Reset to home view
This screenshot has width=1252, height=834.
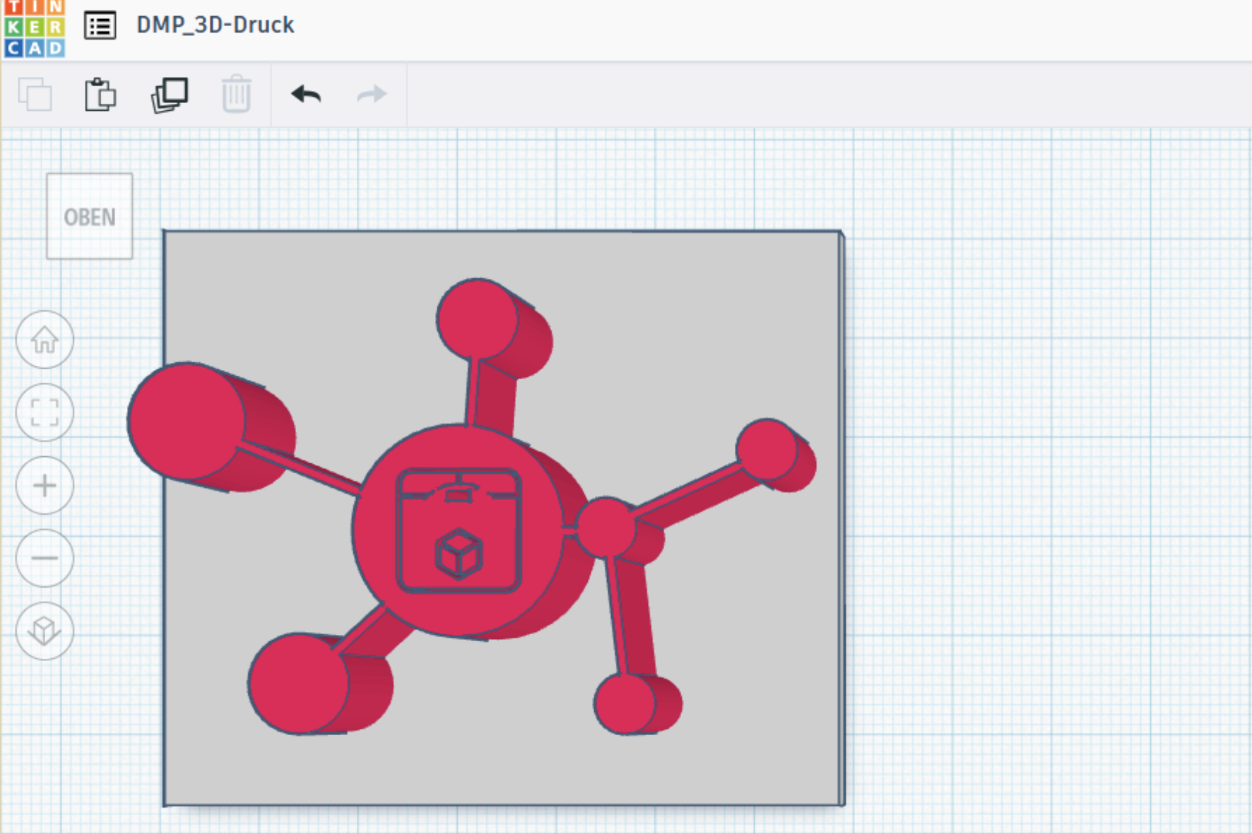pyautogui.click(x=45, y=340)
